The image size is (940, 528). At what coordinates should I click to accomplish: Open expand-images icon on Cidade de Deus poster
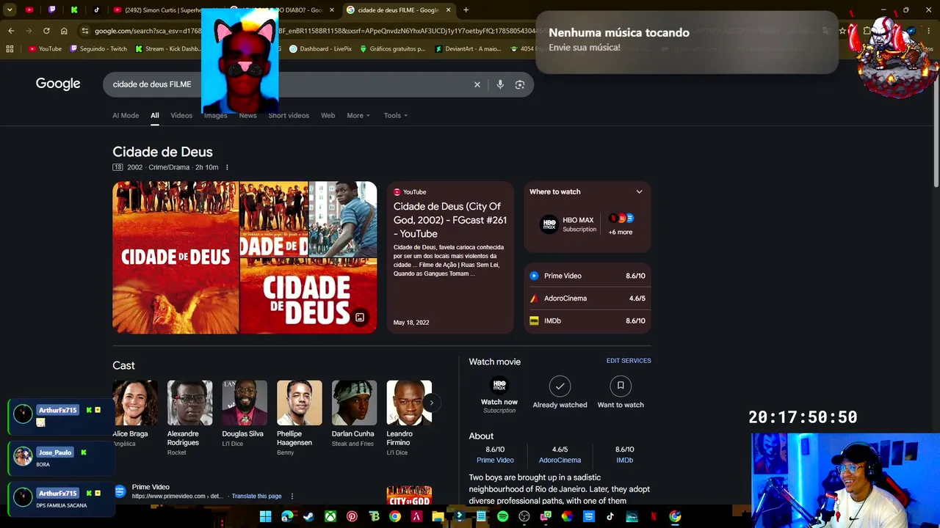pos(360,318)
